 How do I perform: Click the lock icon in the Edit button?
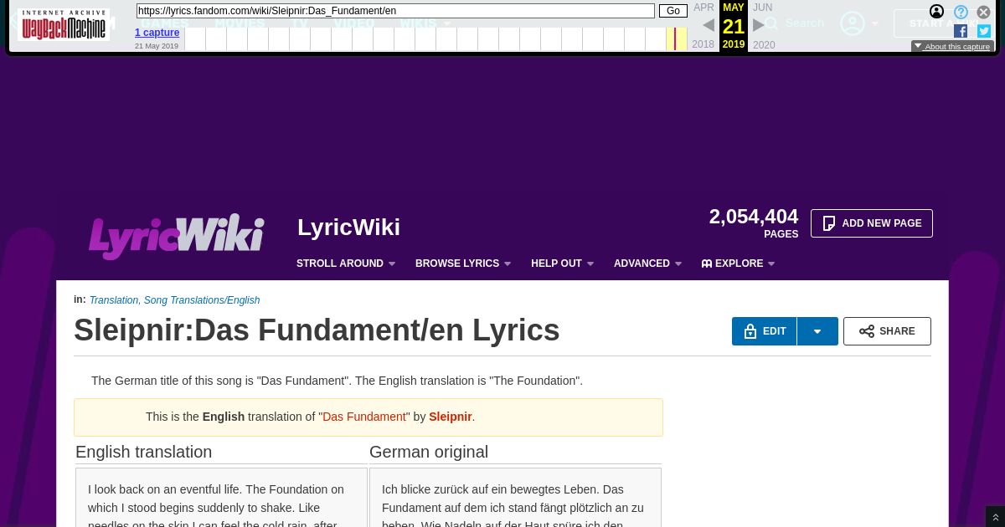(x=750, y=331)
